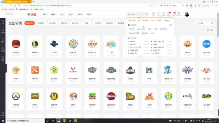Open the DOTA2 category icon
Image resolution: width=219 pixels, height=123 pixels.
click(35, 70)
